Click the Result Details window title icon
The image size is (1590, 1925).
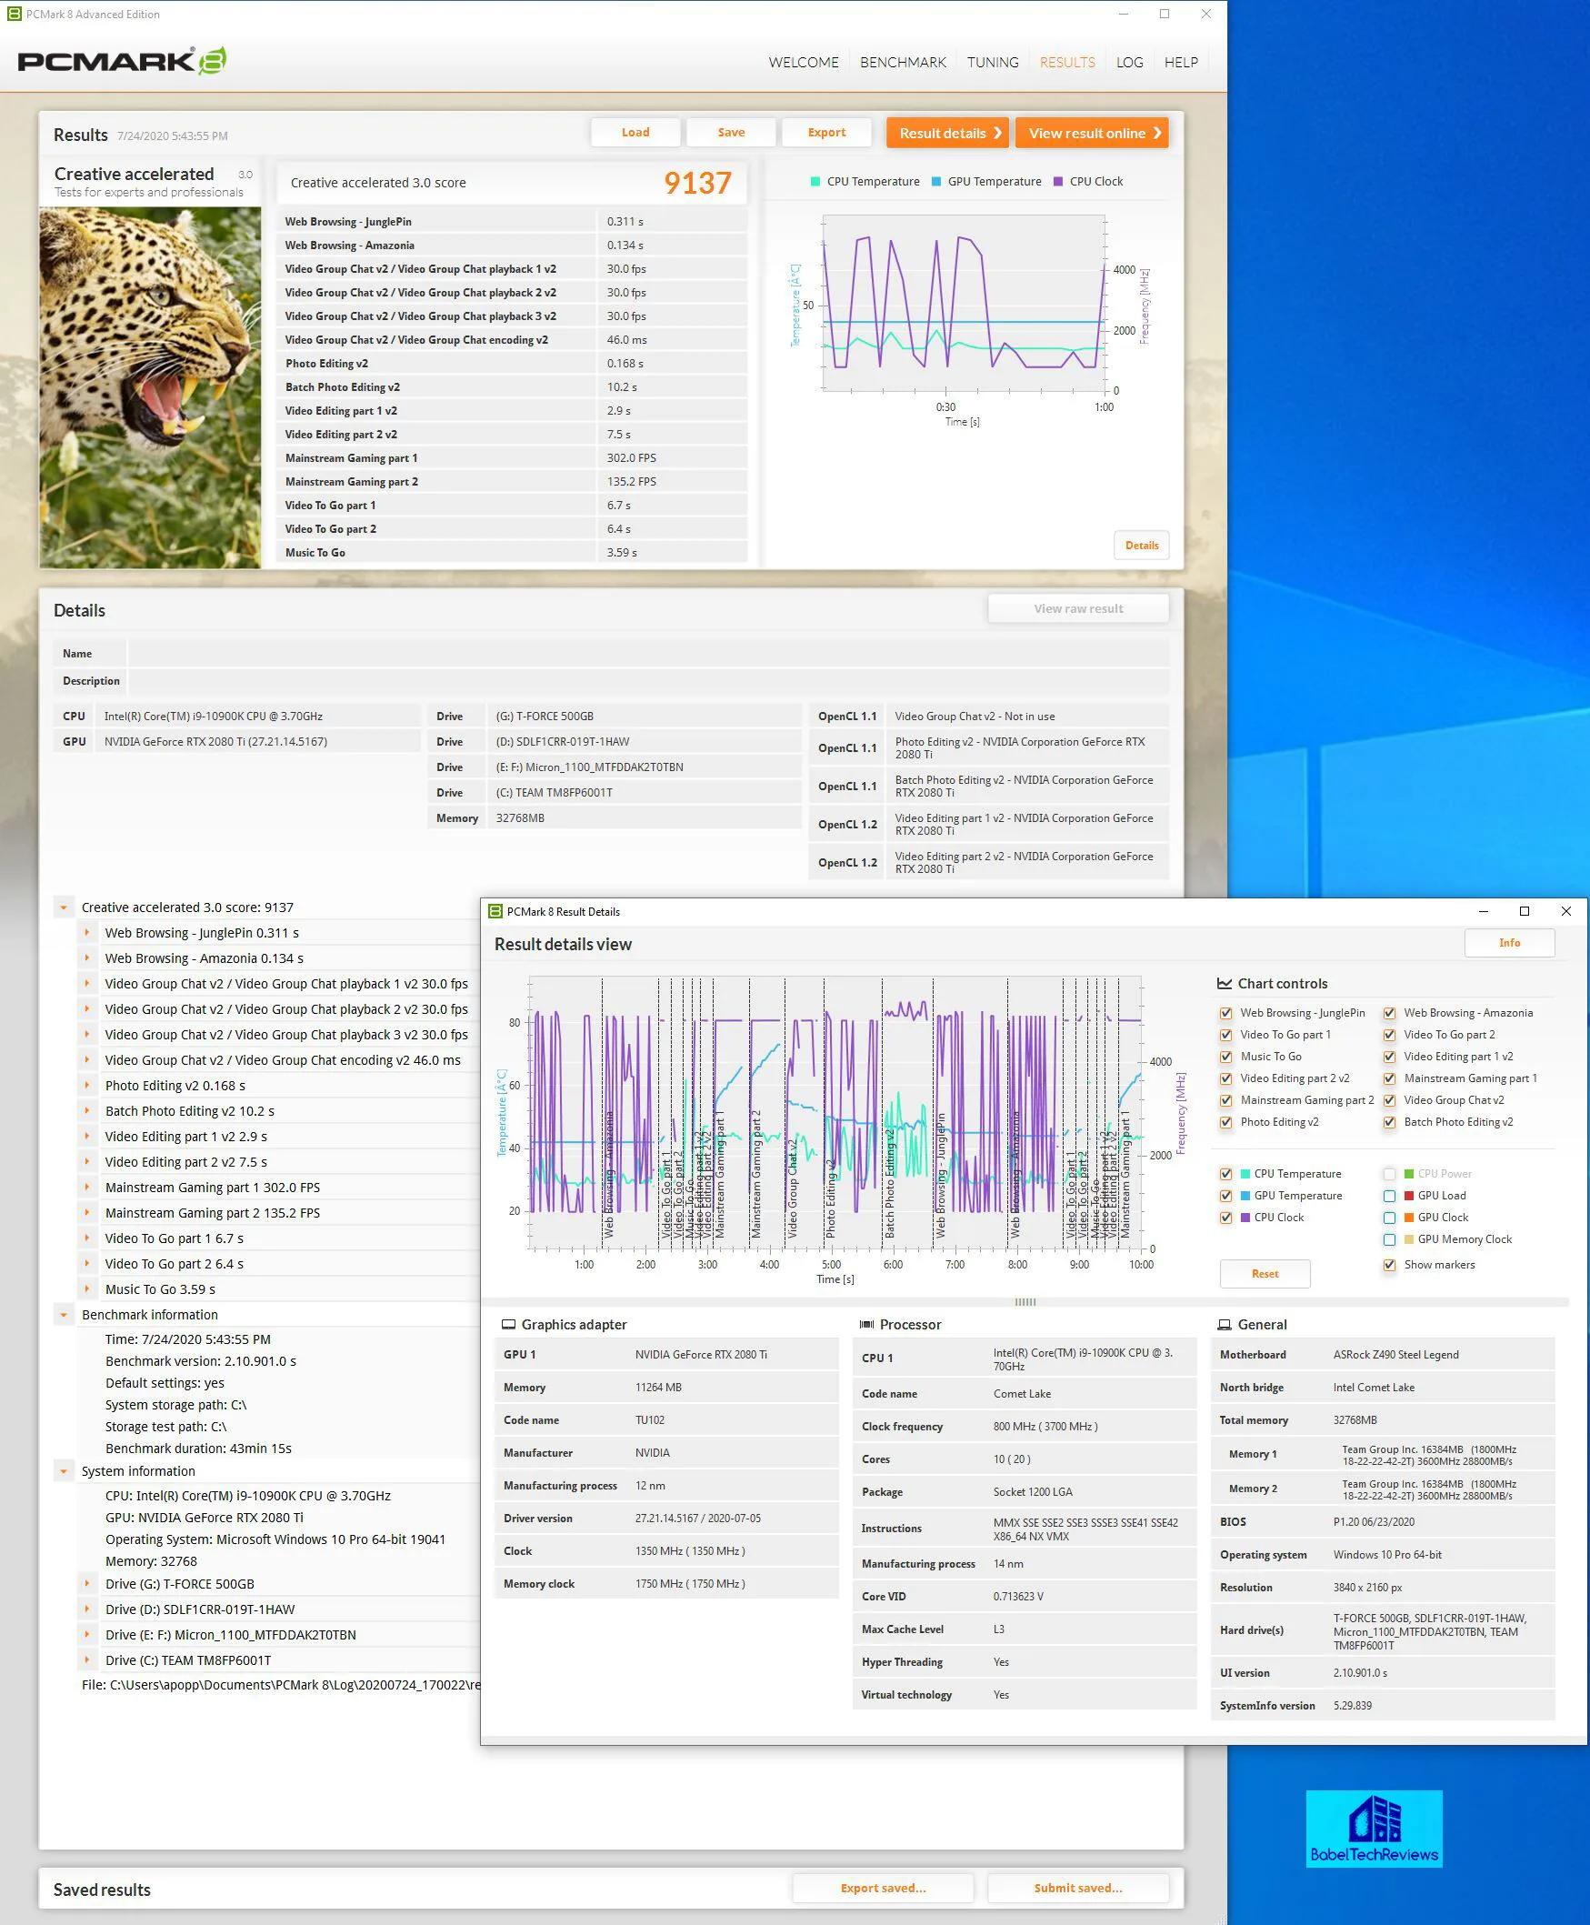[x=495, y=912]
